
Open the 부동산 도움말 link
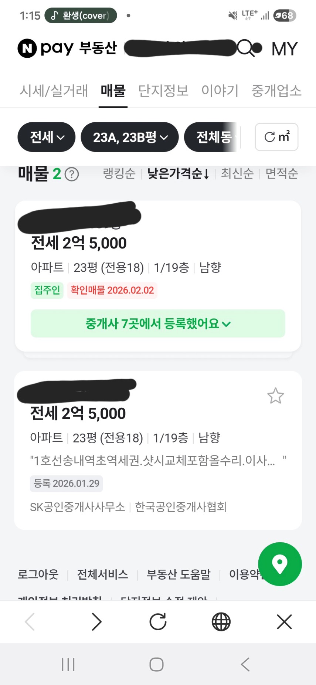[x=179, y=574]
